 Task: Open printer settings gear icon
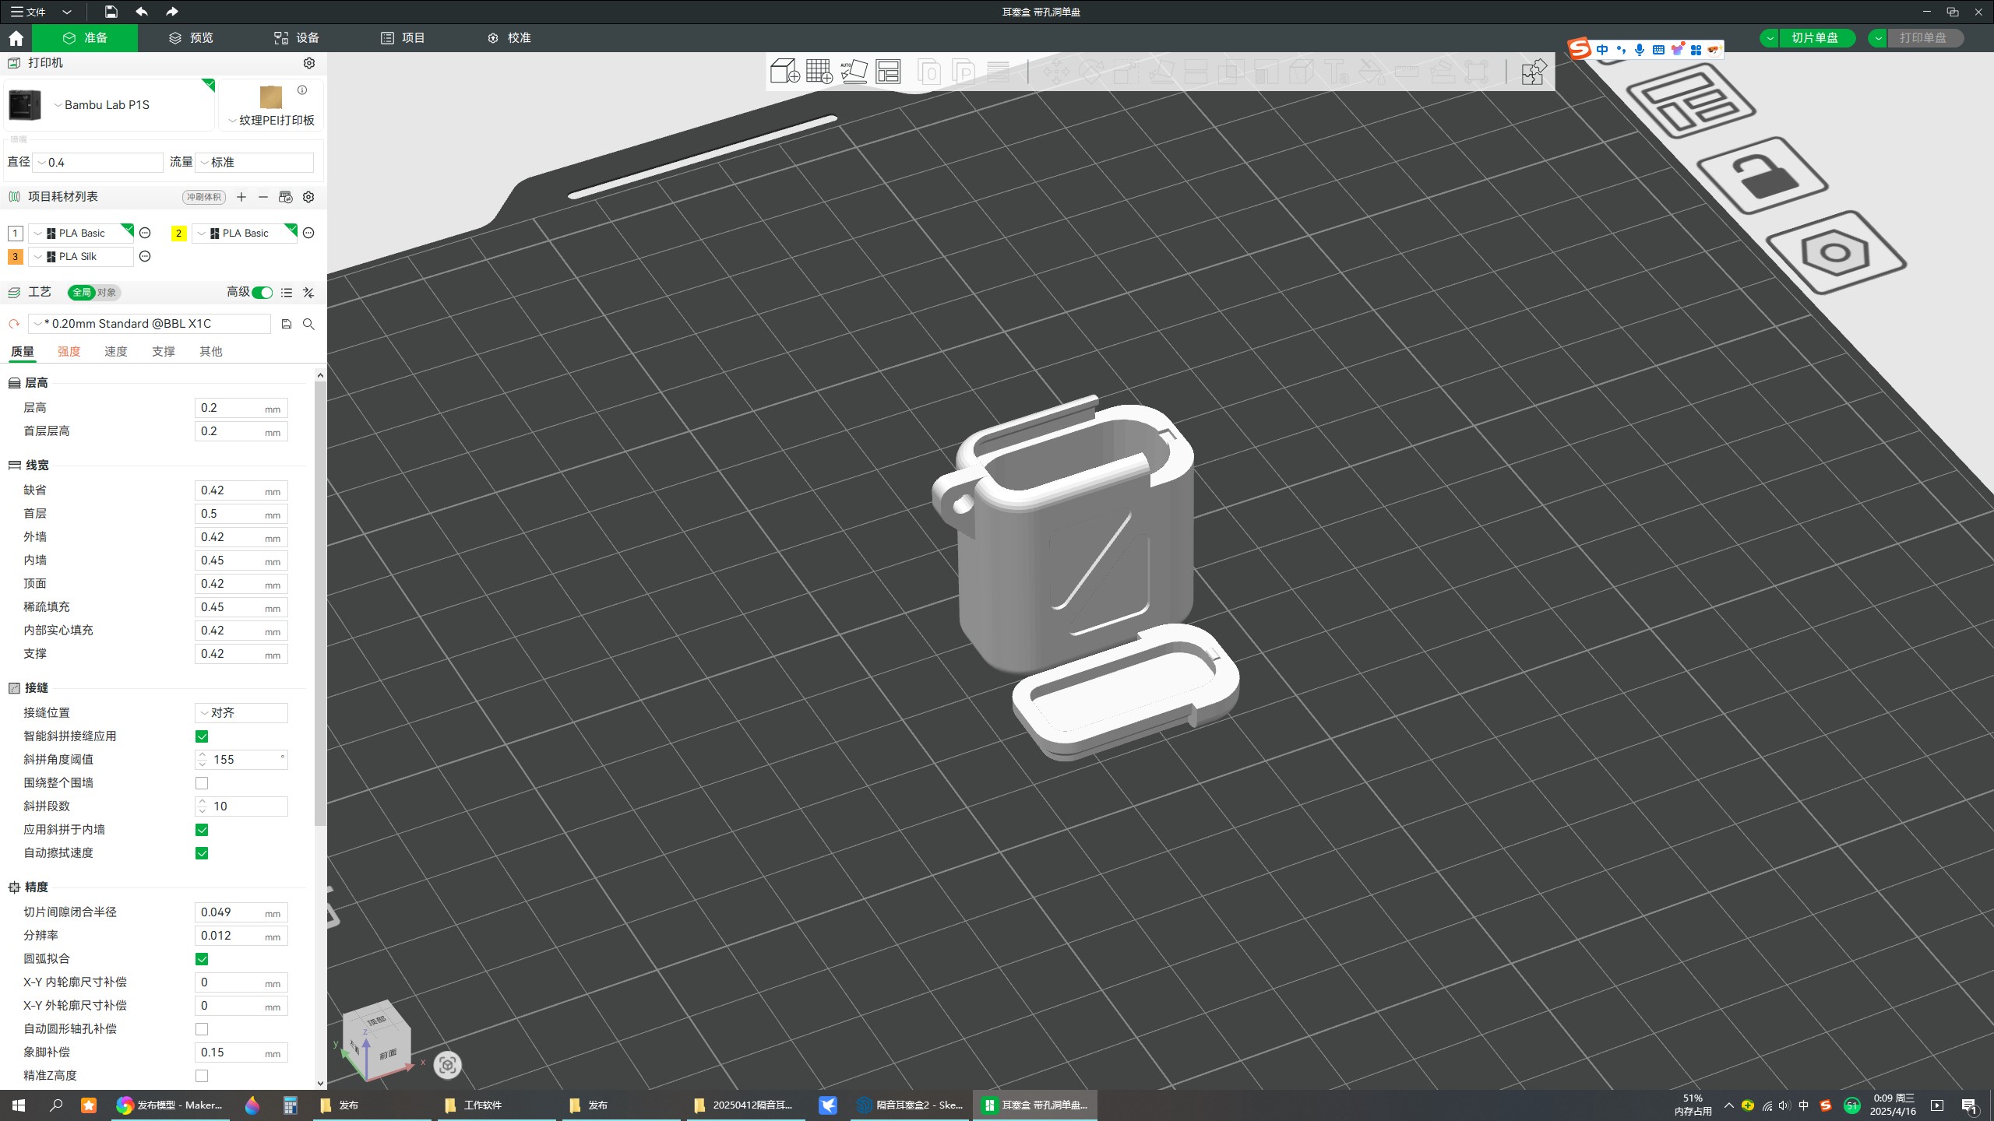309,63
